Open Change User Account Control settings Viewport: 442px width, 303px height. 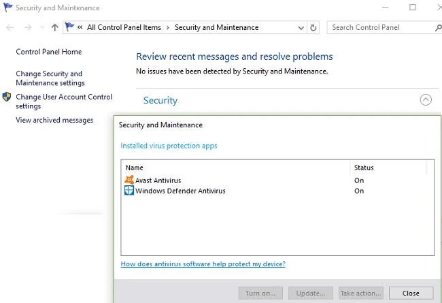click(64, 101)
